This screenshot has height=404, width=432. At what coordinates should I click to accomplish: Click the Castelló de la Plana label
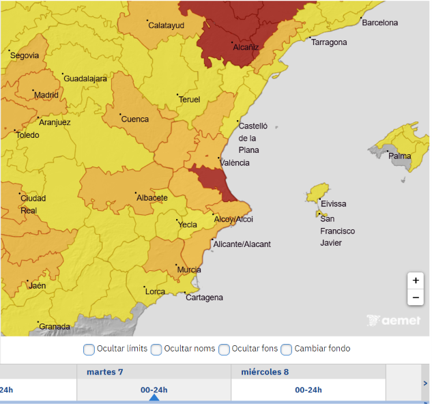click(x=253, y=138)
